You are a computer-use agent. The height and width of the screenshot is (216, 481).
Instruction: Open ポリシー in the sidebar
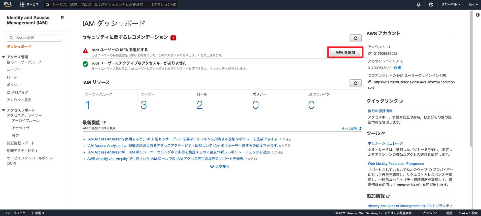pos(14,85)
